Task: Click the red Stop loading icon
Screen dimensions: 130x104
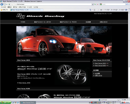Action: click(97, 4)
